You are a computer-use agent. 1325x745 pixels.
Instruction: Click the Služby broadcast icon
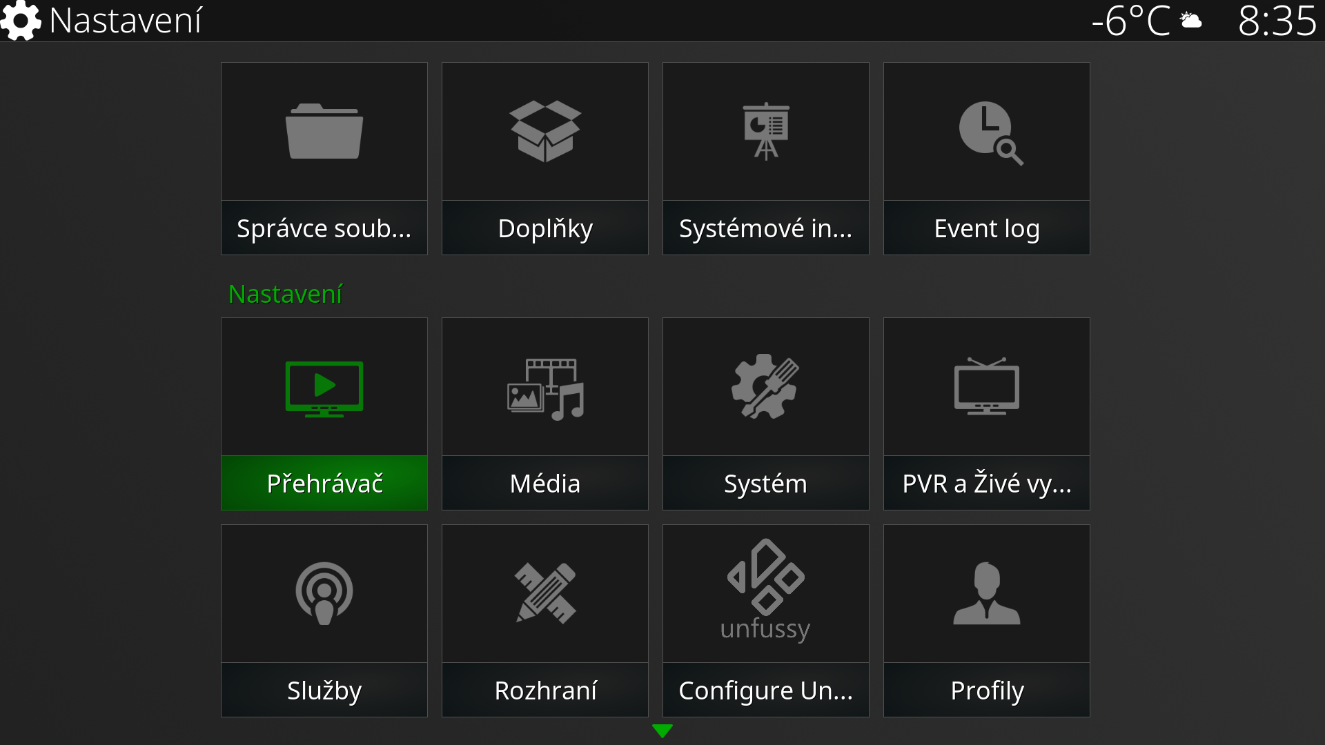tap(324, 593)
